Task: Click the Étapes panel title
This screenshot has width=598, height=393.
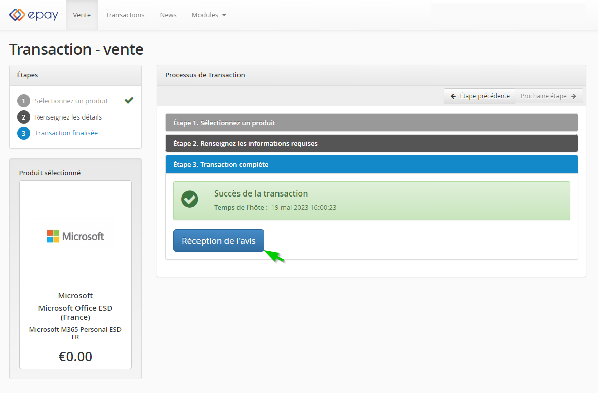Action: point(27,75)
